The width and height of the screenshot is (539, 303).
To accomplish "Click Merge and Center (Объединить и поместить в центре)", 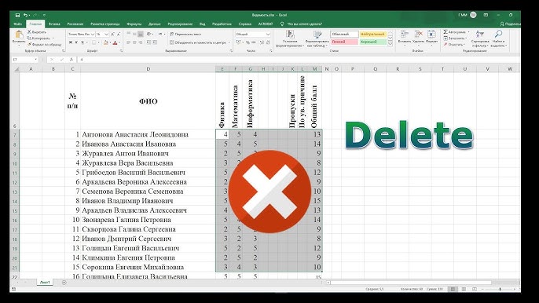I will (198, 42).
